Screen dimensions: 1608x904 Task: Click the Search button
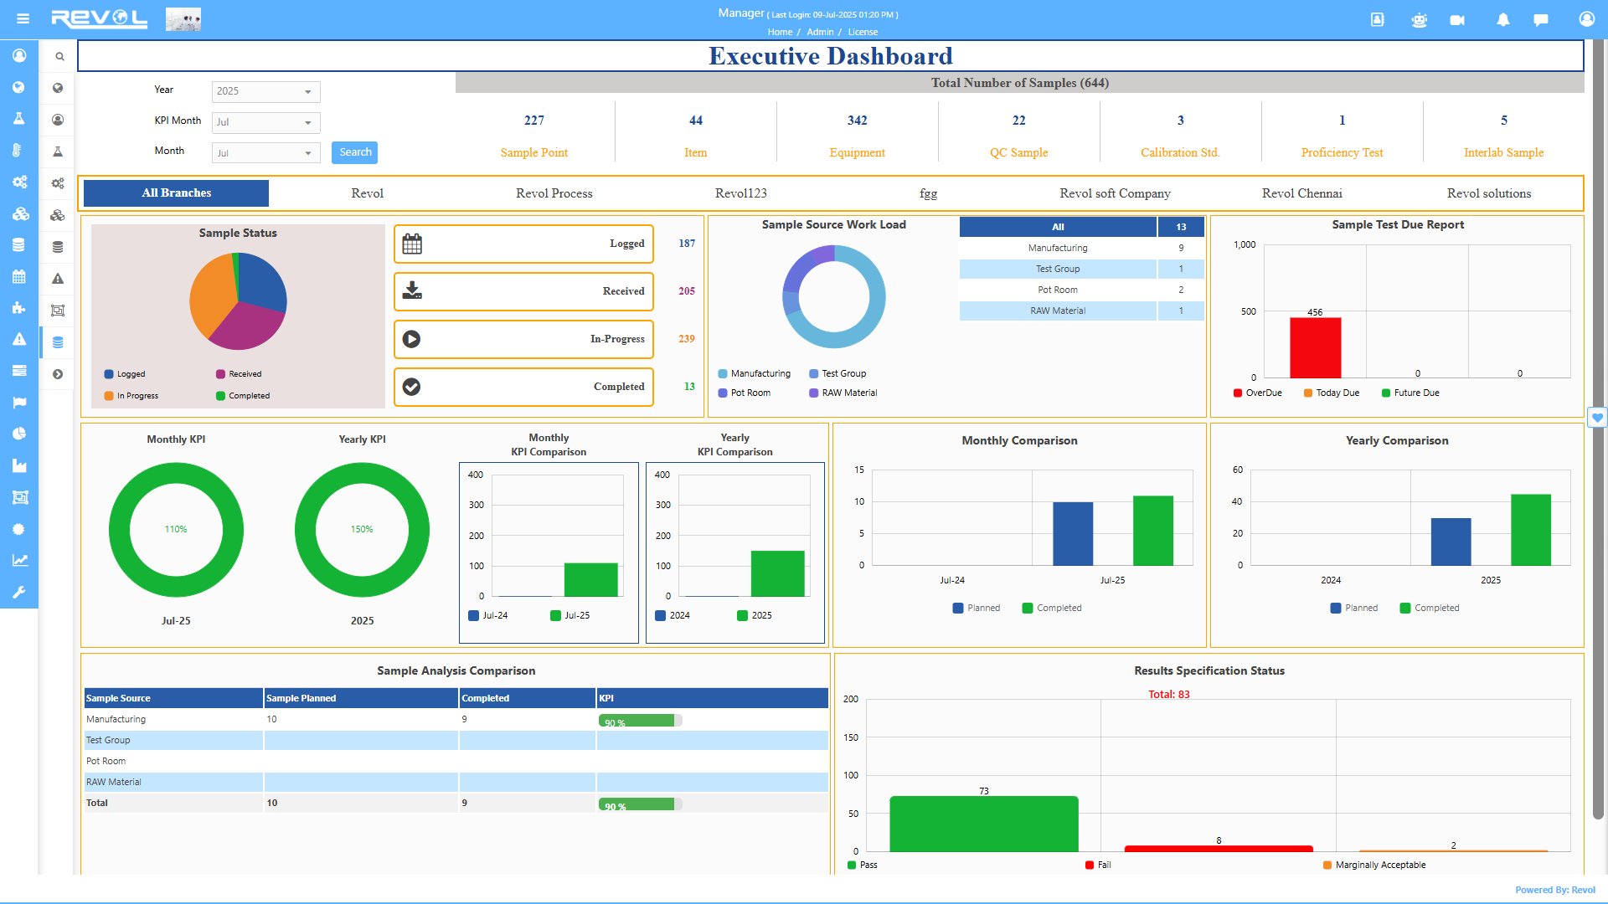tap(355, 152)
